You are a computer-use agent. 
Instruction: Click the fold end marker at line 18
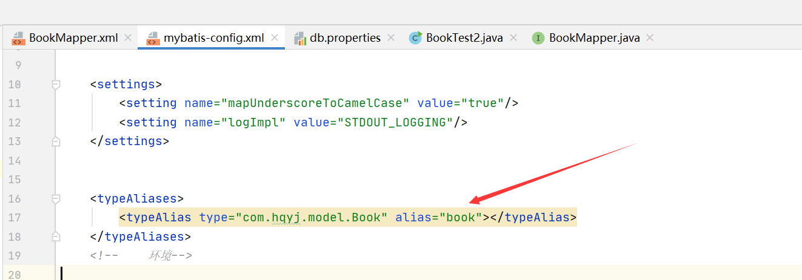click(x=56, y=236)
